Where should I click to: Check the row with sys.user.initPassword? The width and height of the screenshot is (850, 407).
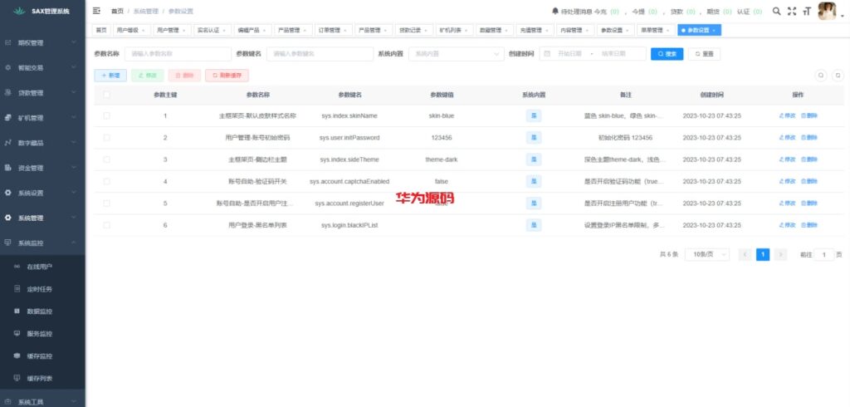coord(106,137)
